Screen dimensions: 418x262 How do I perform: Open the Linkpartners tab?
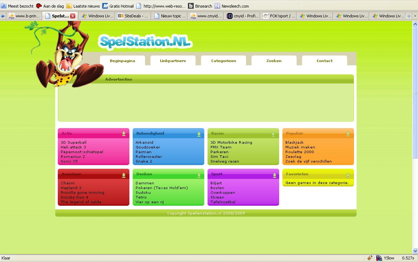coord(173,61)
